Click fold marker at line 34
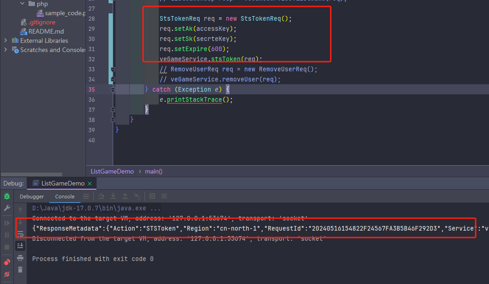This screenshot has height=284, width=489. coord(113,79)
